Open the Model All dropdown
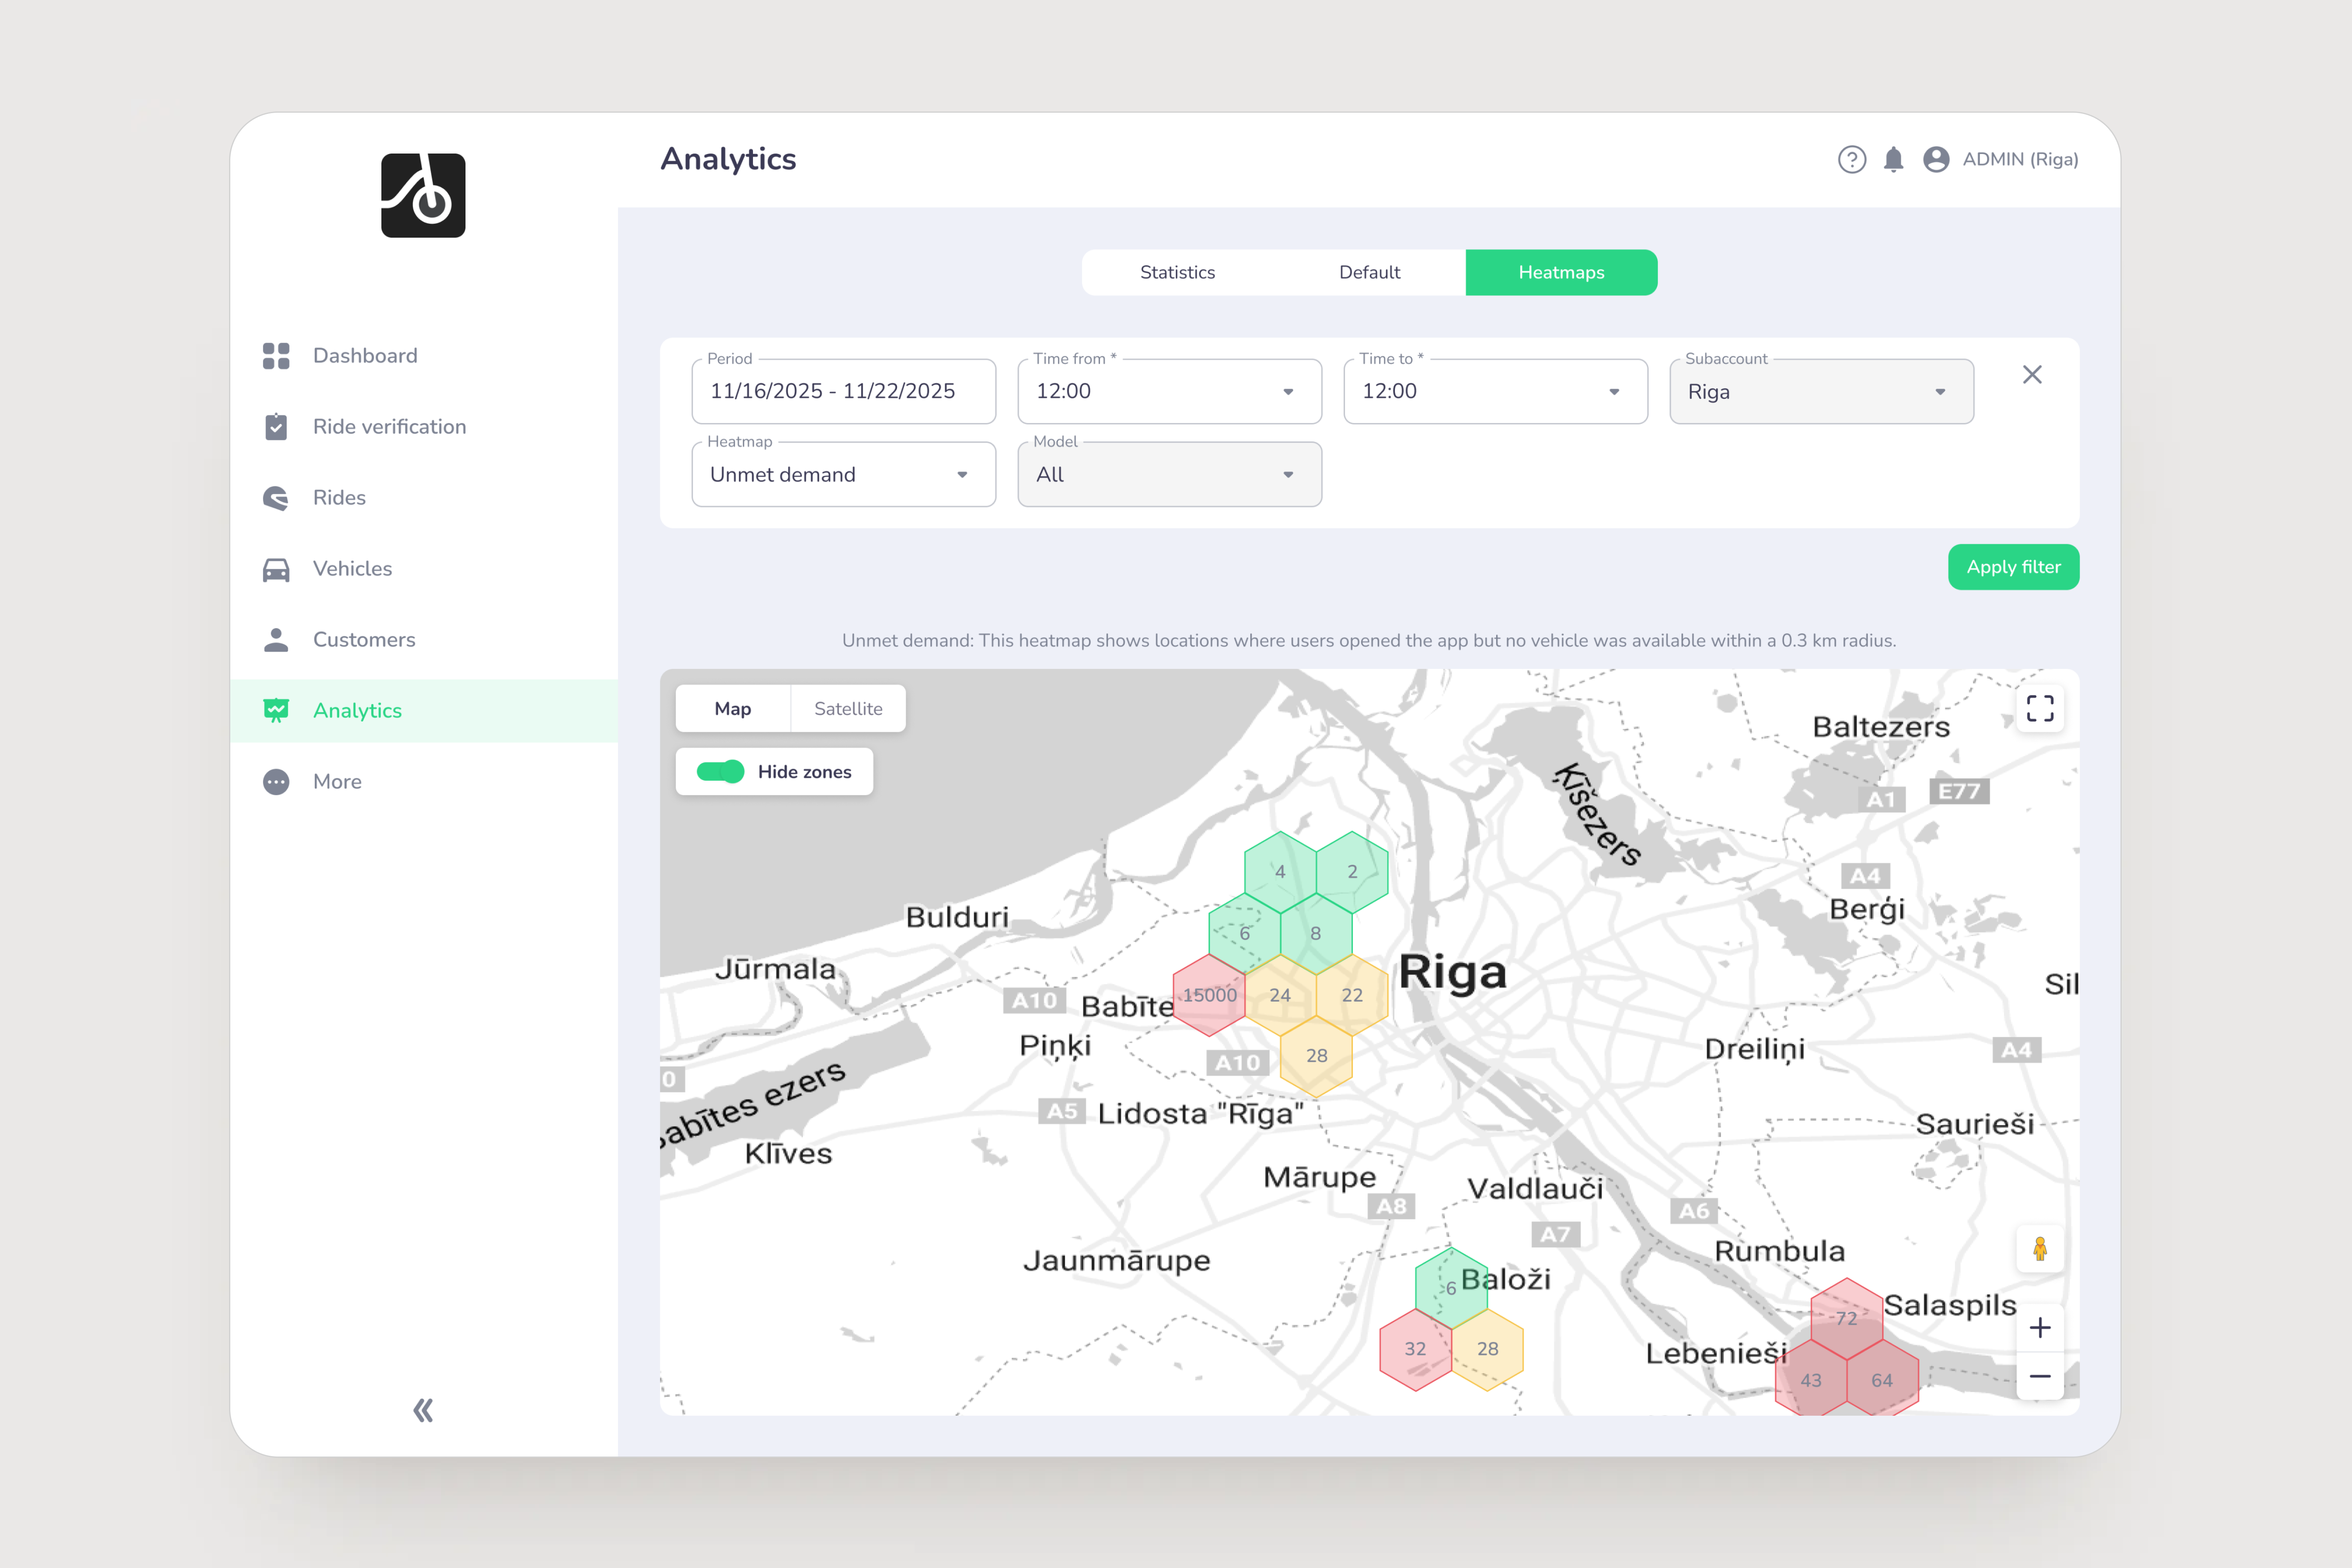Image resolution: width=2352 pixels, height=1568 pixels. (1169, 475)
